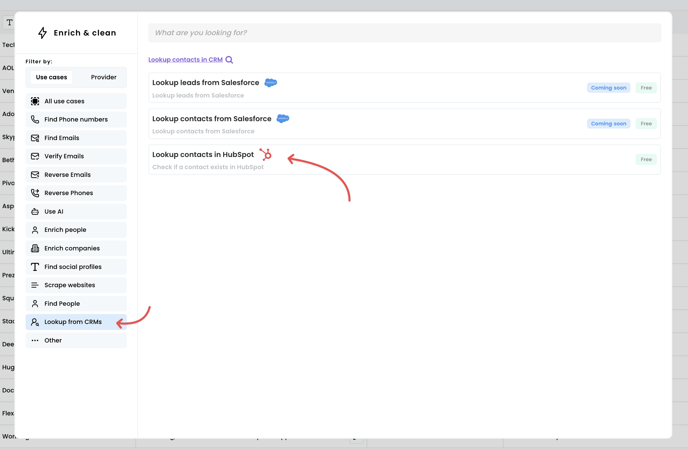Click Coming soon badge for Salesforce leads
Viewport: 688px width, 449px height.
[x=608, y=88]
